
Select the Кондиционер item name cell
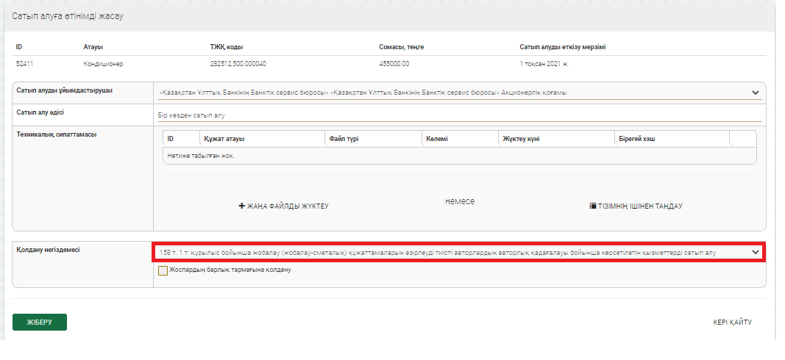click(x=103, y=64)
